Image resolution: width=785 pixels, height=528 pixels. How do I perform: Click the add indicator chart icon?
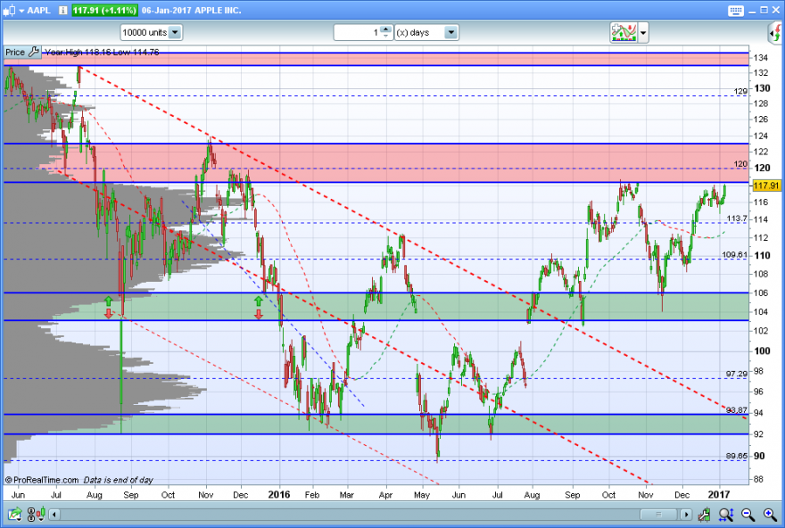pyautogui.click(x=624, y=32)
